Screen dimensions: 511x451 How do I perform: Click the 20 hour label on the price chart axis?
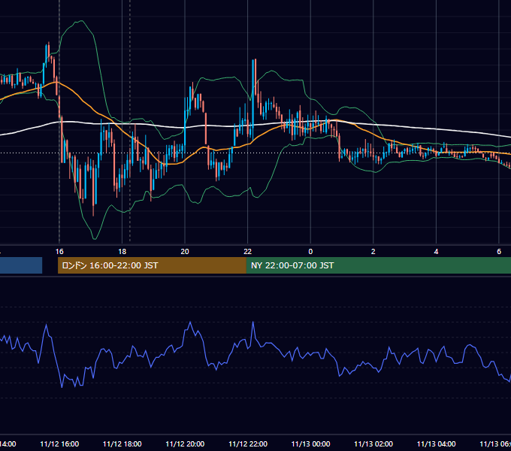coord(185,252)
